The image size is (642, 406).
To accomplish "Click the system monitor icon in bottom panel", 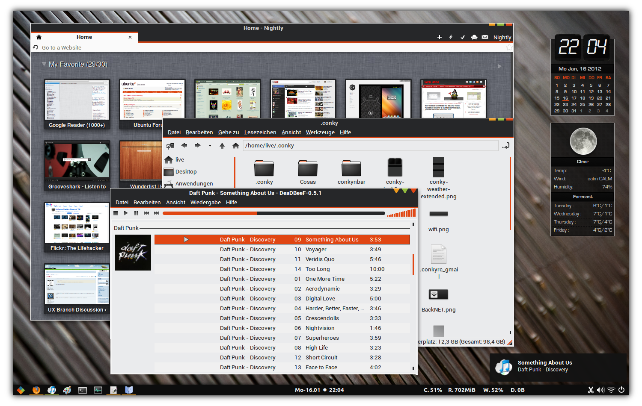I will point(98,390).
